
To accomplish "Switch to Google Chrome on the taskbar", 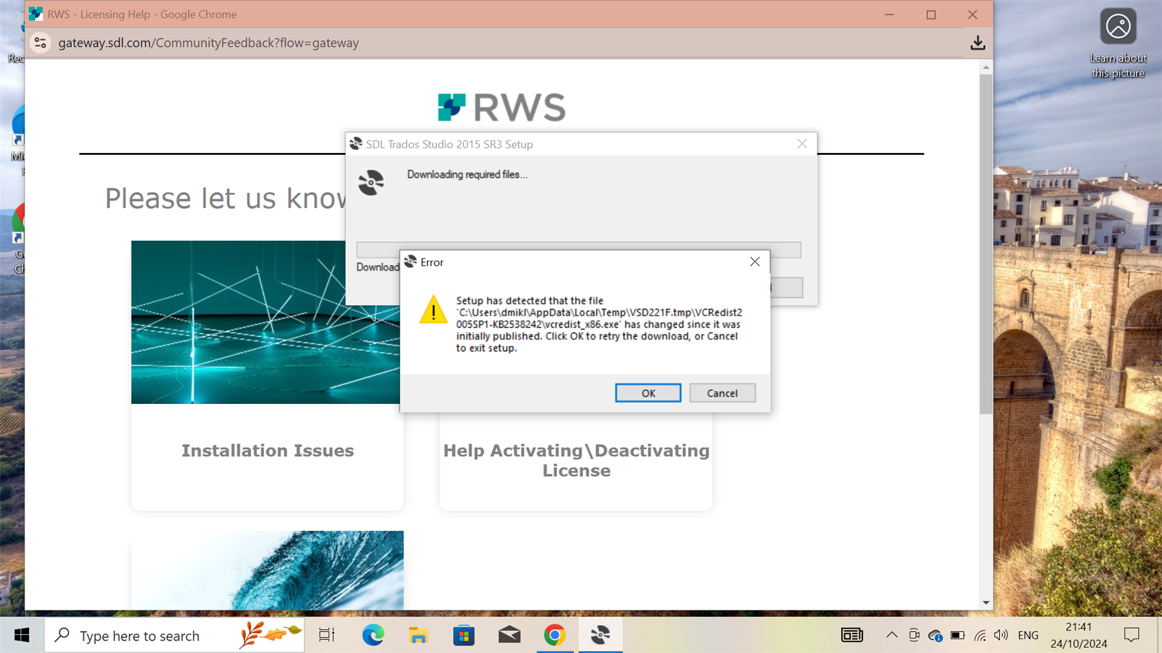I will pyautogui.click(x=555, y=636).
